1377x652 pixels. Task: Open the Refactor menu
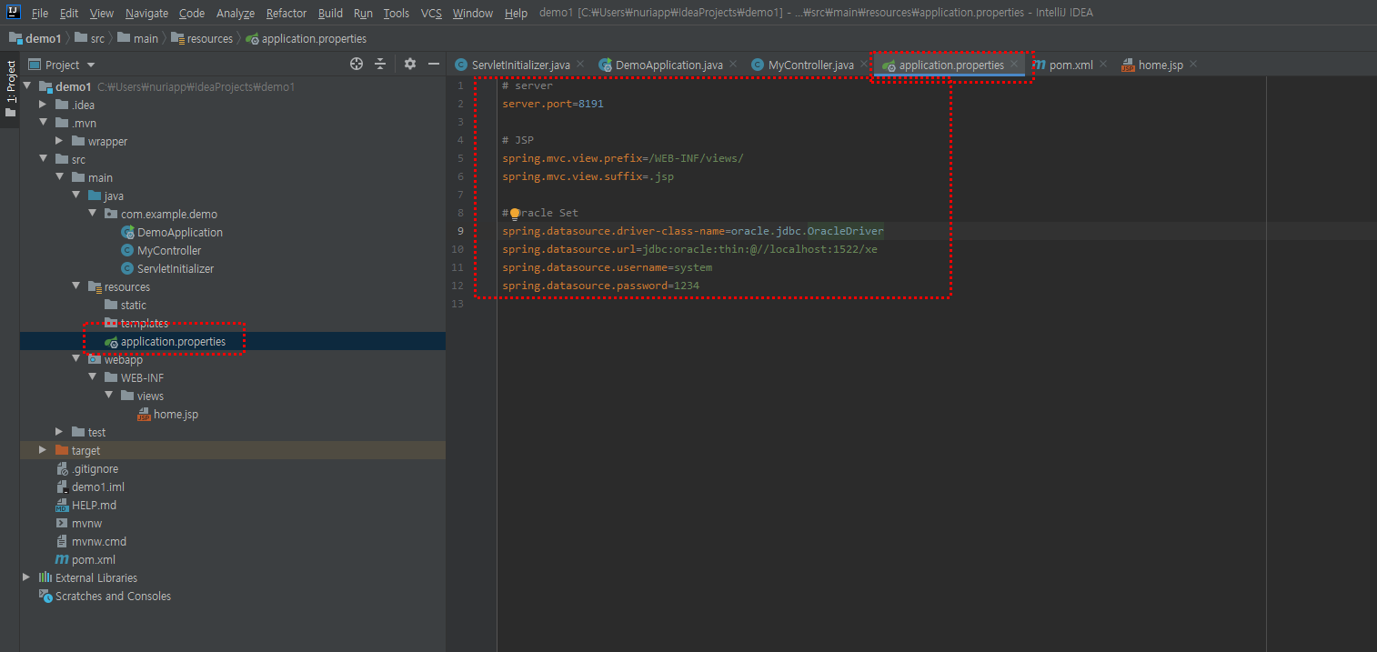tap(286, 14)
